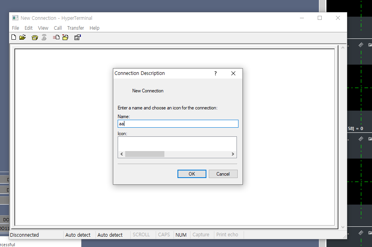Open the Call menu
Image resolution: width=372 pixels, height=247 pixels.
click(58, 28)
